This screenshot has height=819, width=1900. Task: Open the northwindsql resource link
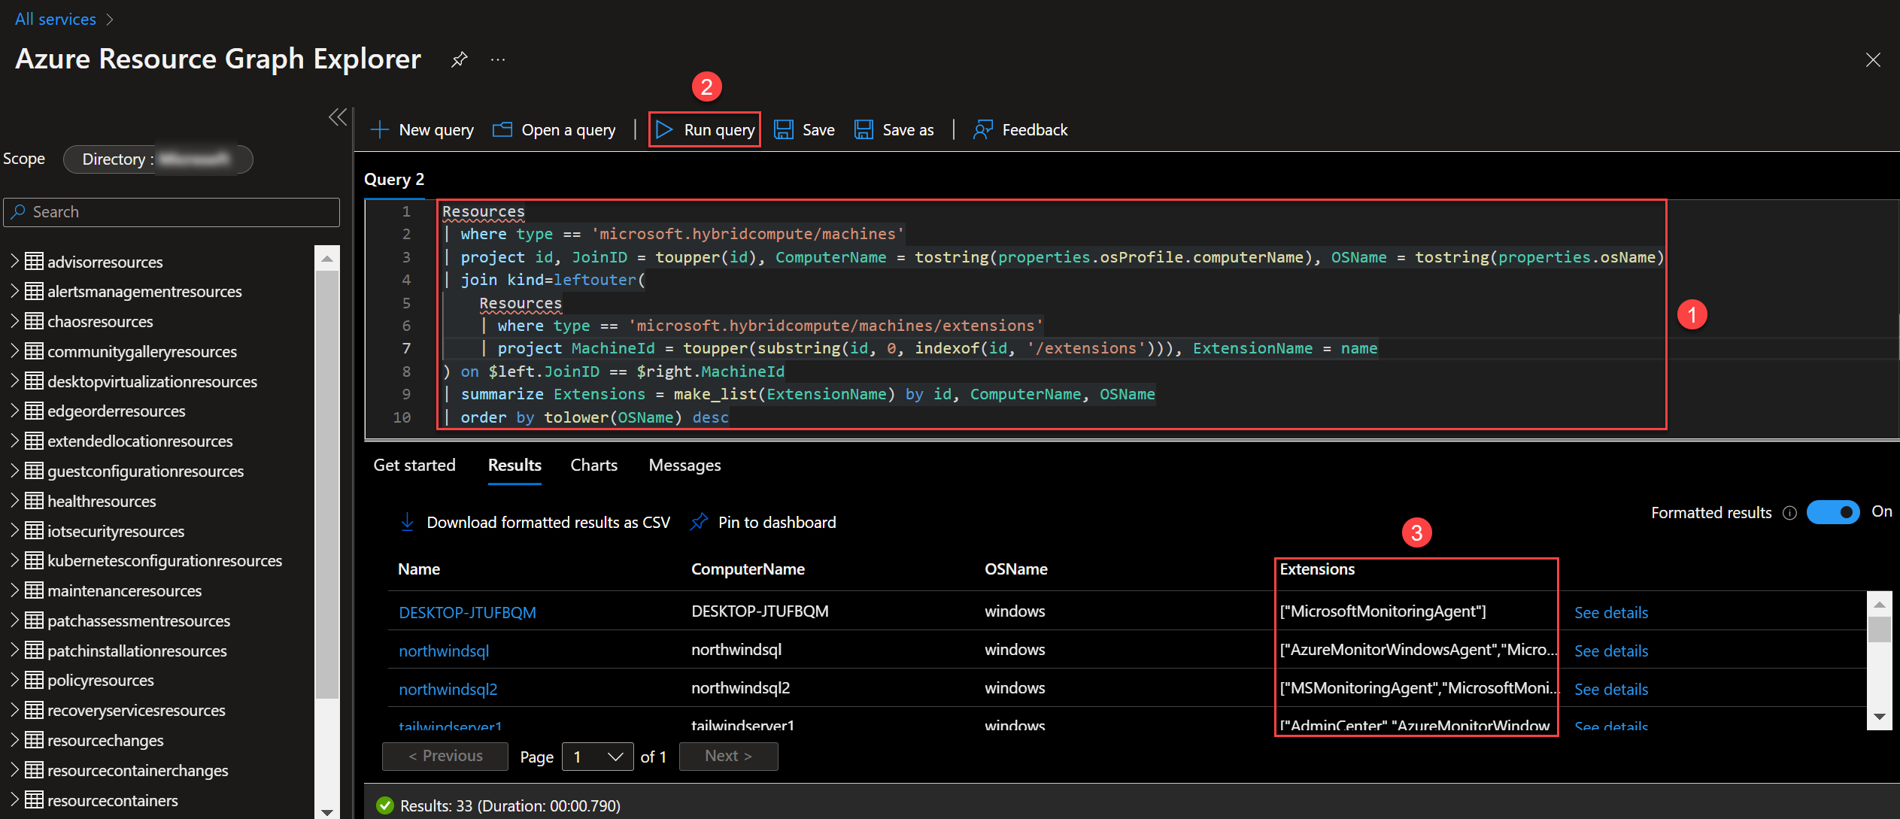tap(444, 651)
